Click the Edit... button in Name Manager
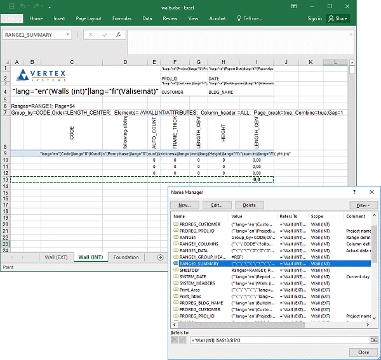381x360 pixels. point(217,205)
